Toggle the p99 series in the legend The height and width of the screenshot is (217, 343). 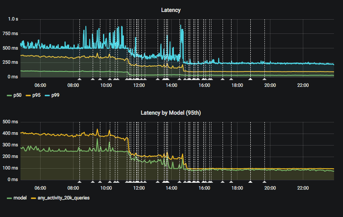point(55,95)
